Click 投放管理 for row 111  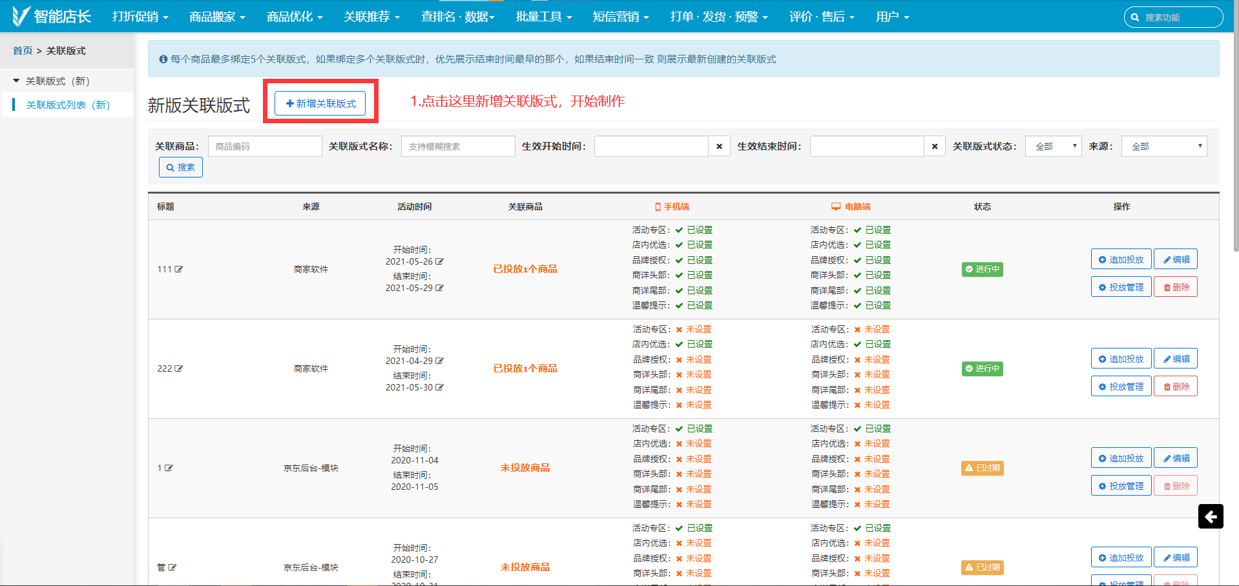1121,287
